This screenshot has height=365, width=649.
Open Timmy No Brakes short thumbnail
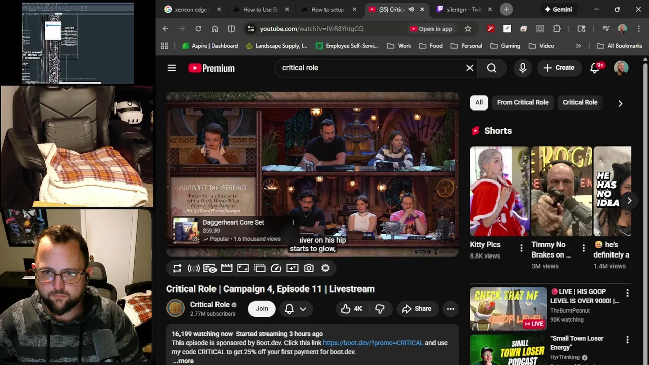tap(561, 191)
